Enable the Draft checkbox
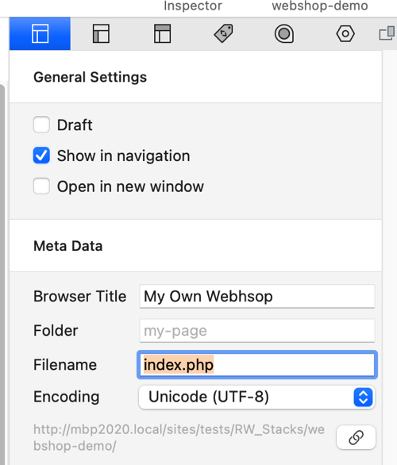The width and height of the screenshot is (397, 465). coord(41,125)
